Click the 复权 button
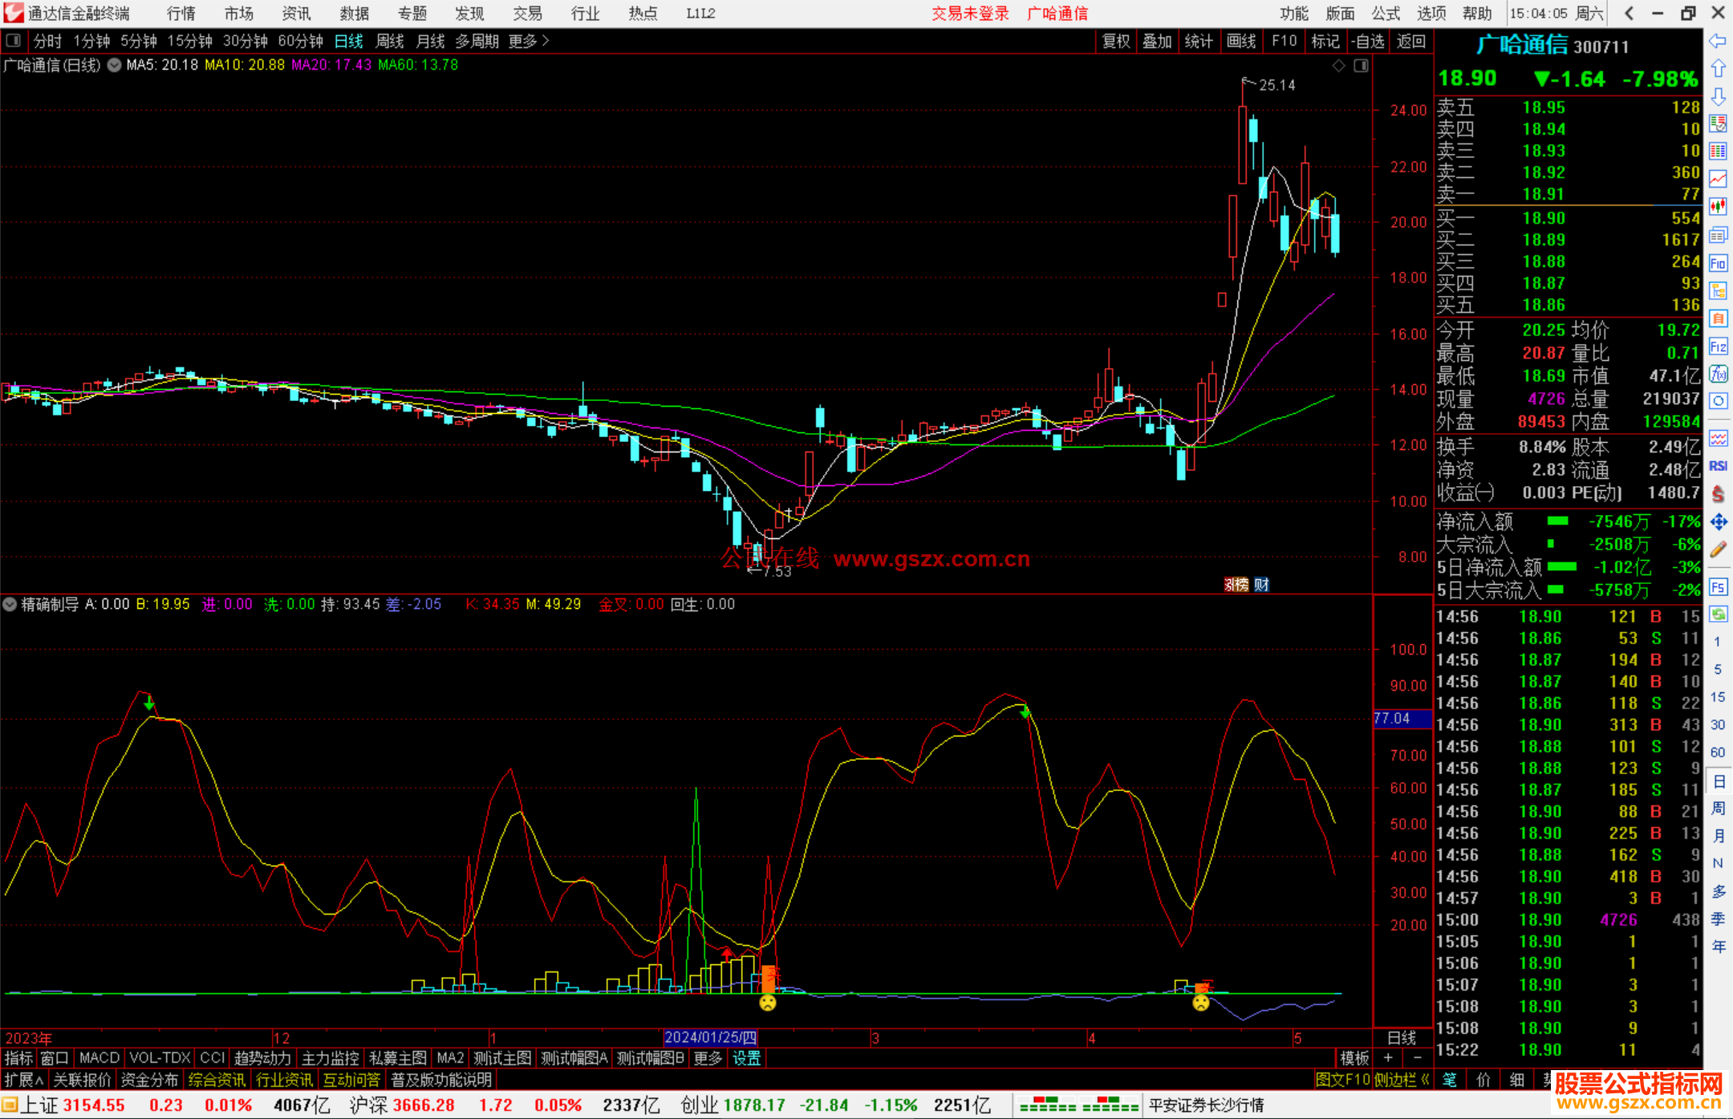 [x=1115, y=41]
